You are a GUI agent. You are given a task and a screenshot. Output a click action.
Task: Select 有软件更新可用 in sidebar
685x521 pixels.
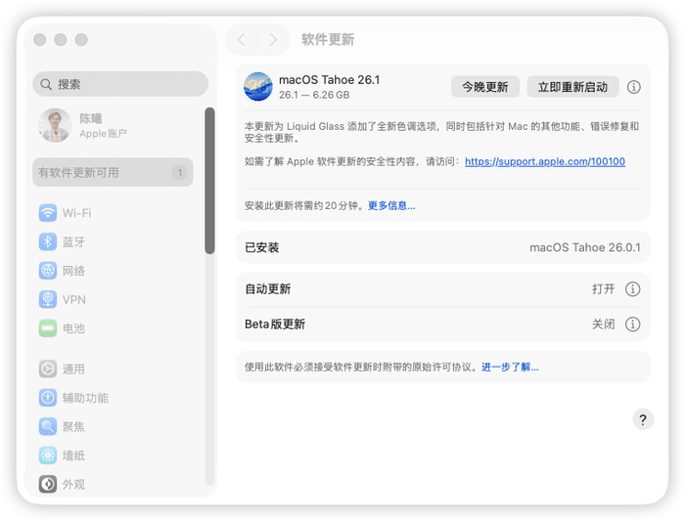point(113,172)
